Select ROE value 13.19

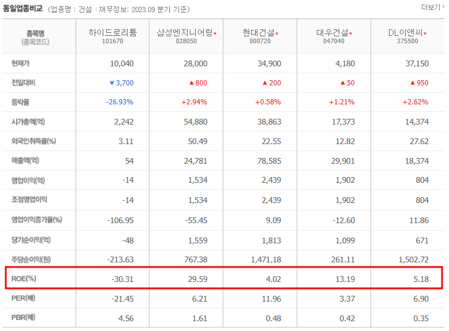(345, 279)
